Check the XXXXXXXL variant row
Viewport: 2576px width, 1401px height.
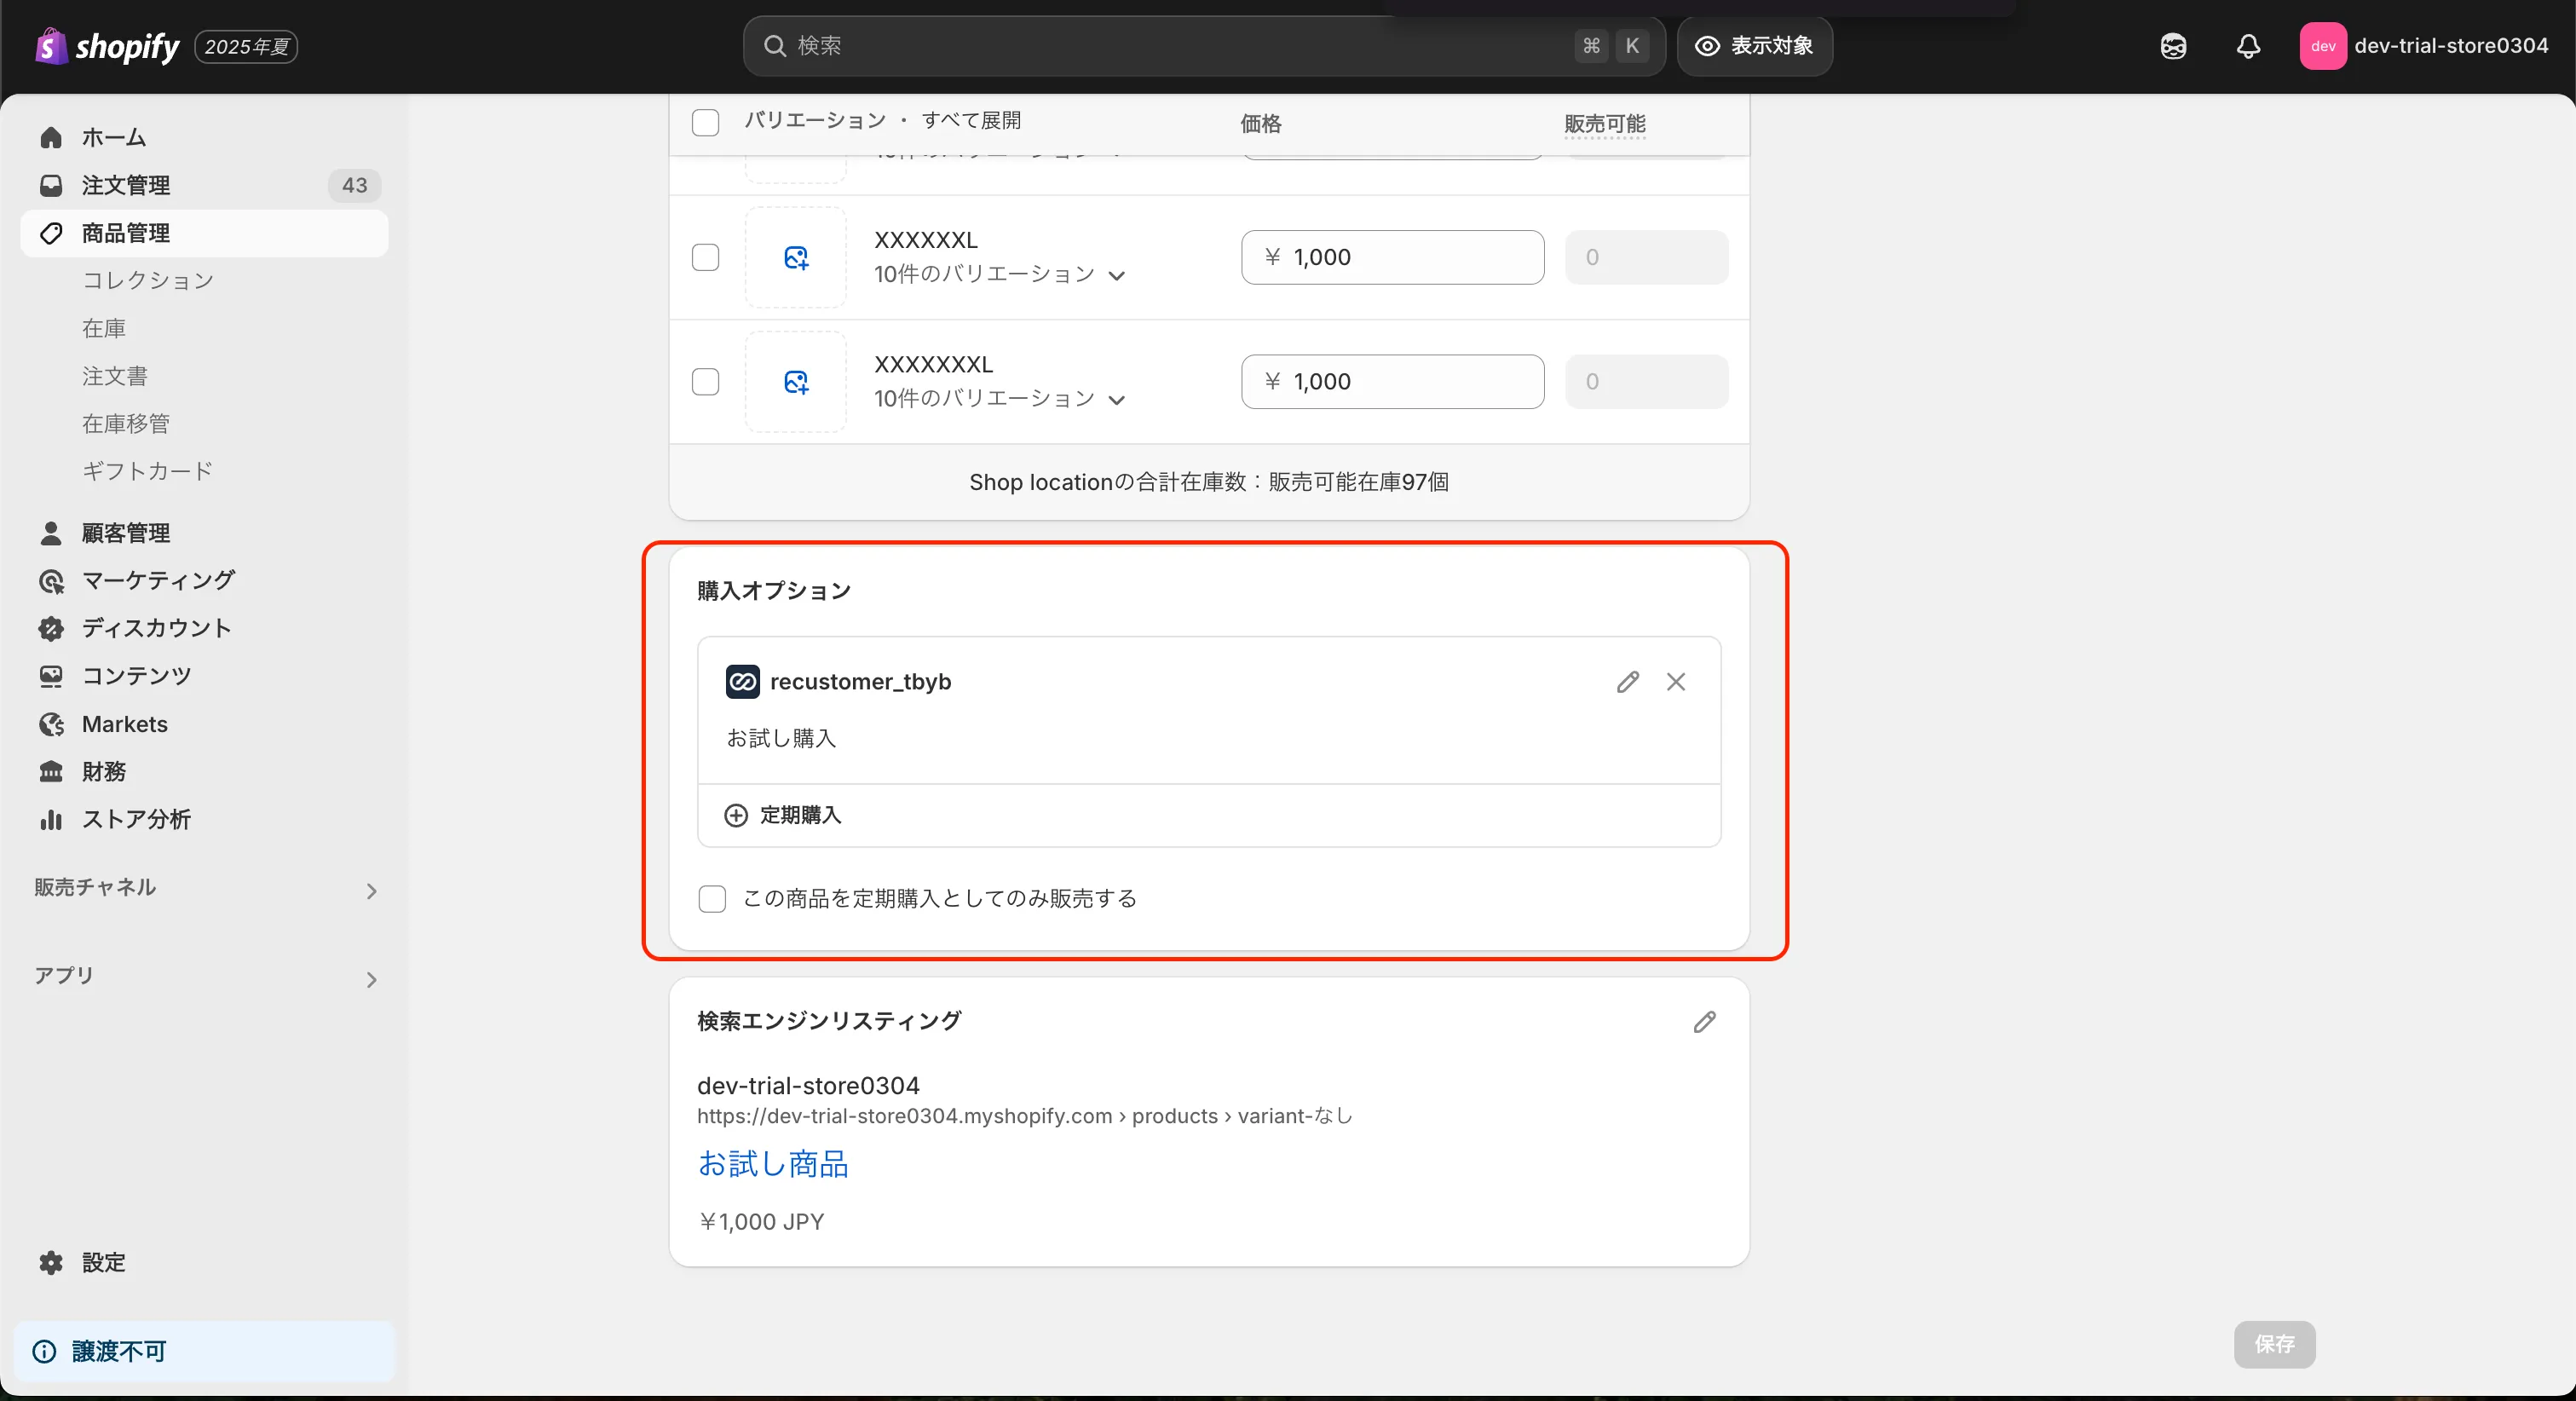(x=706, y=382)
